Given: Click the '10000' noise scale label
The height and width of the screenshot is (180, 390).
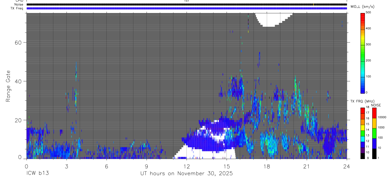Looking at the screenshot, I should [x=382, y=117].
